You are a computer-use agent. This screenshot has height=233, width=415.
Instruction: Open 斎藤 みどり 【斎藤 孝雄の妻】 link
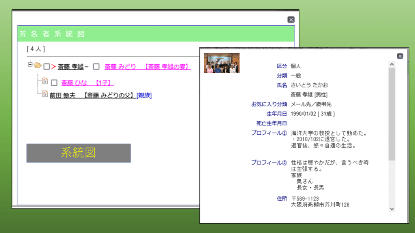click(x=148, y=67)
